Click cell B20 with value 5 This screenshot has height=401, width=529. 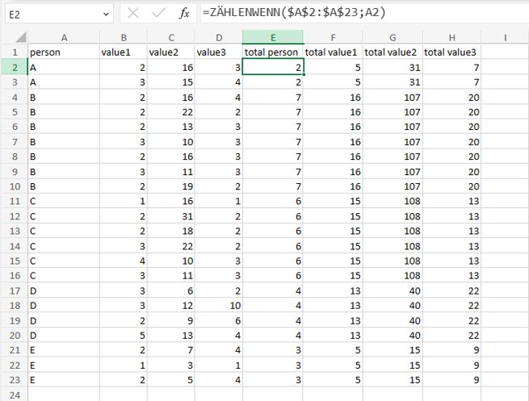124,336
